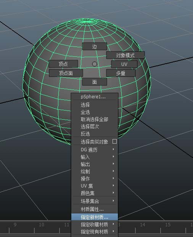Expand 颜色集 (Color Sets) submenu
The height and width of the screenshot is (237, 193).
pos(95,193)
